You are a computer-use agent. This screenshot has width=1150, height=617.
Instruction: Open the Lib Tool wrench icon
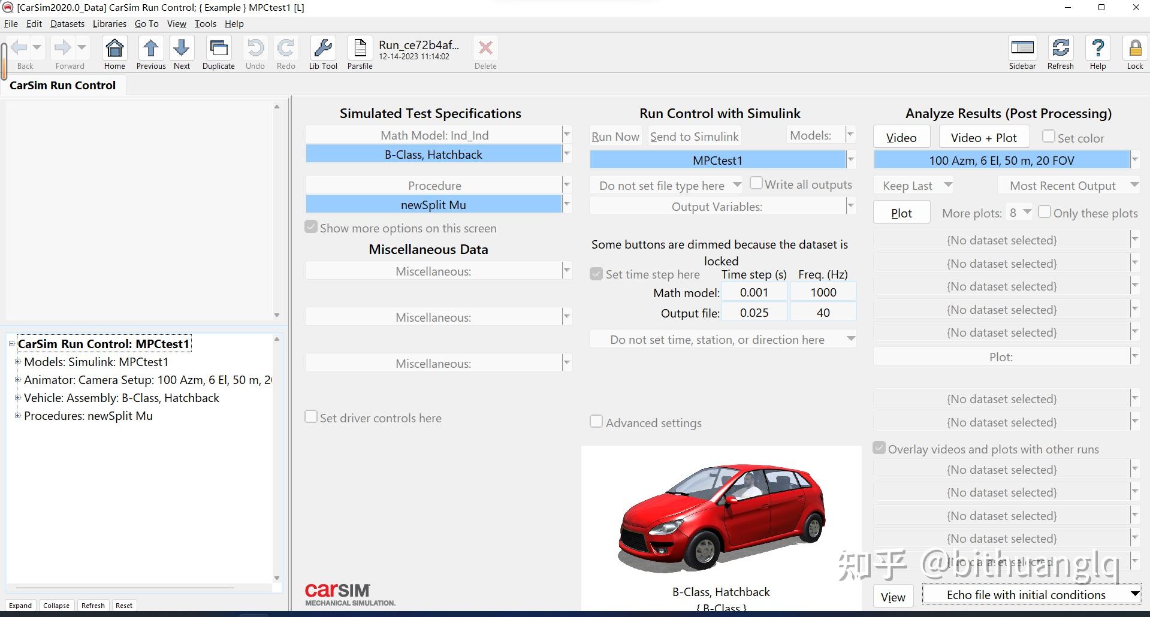(323, 49)
